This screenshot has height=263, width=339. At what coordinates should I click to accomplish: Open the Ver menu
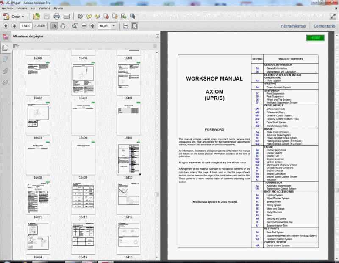point(33,8)
